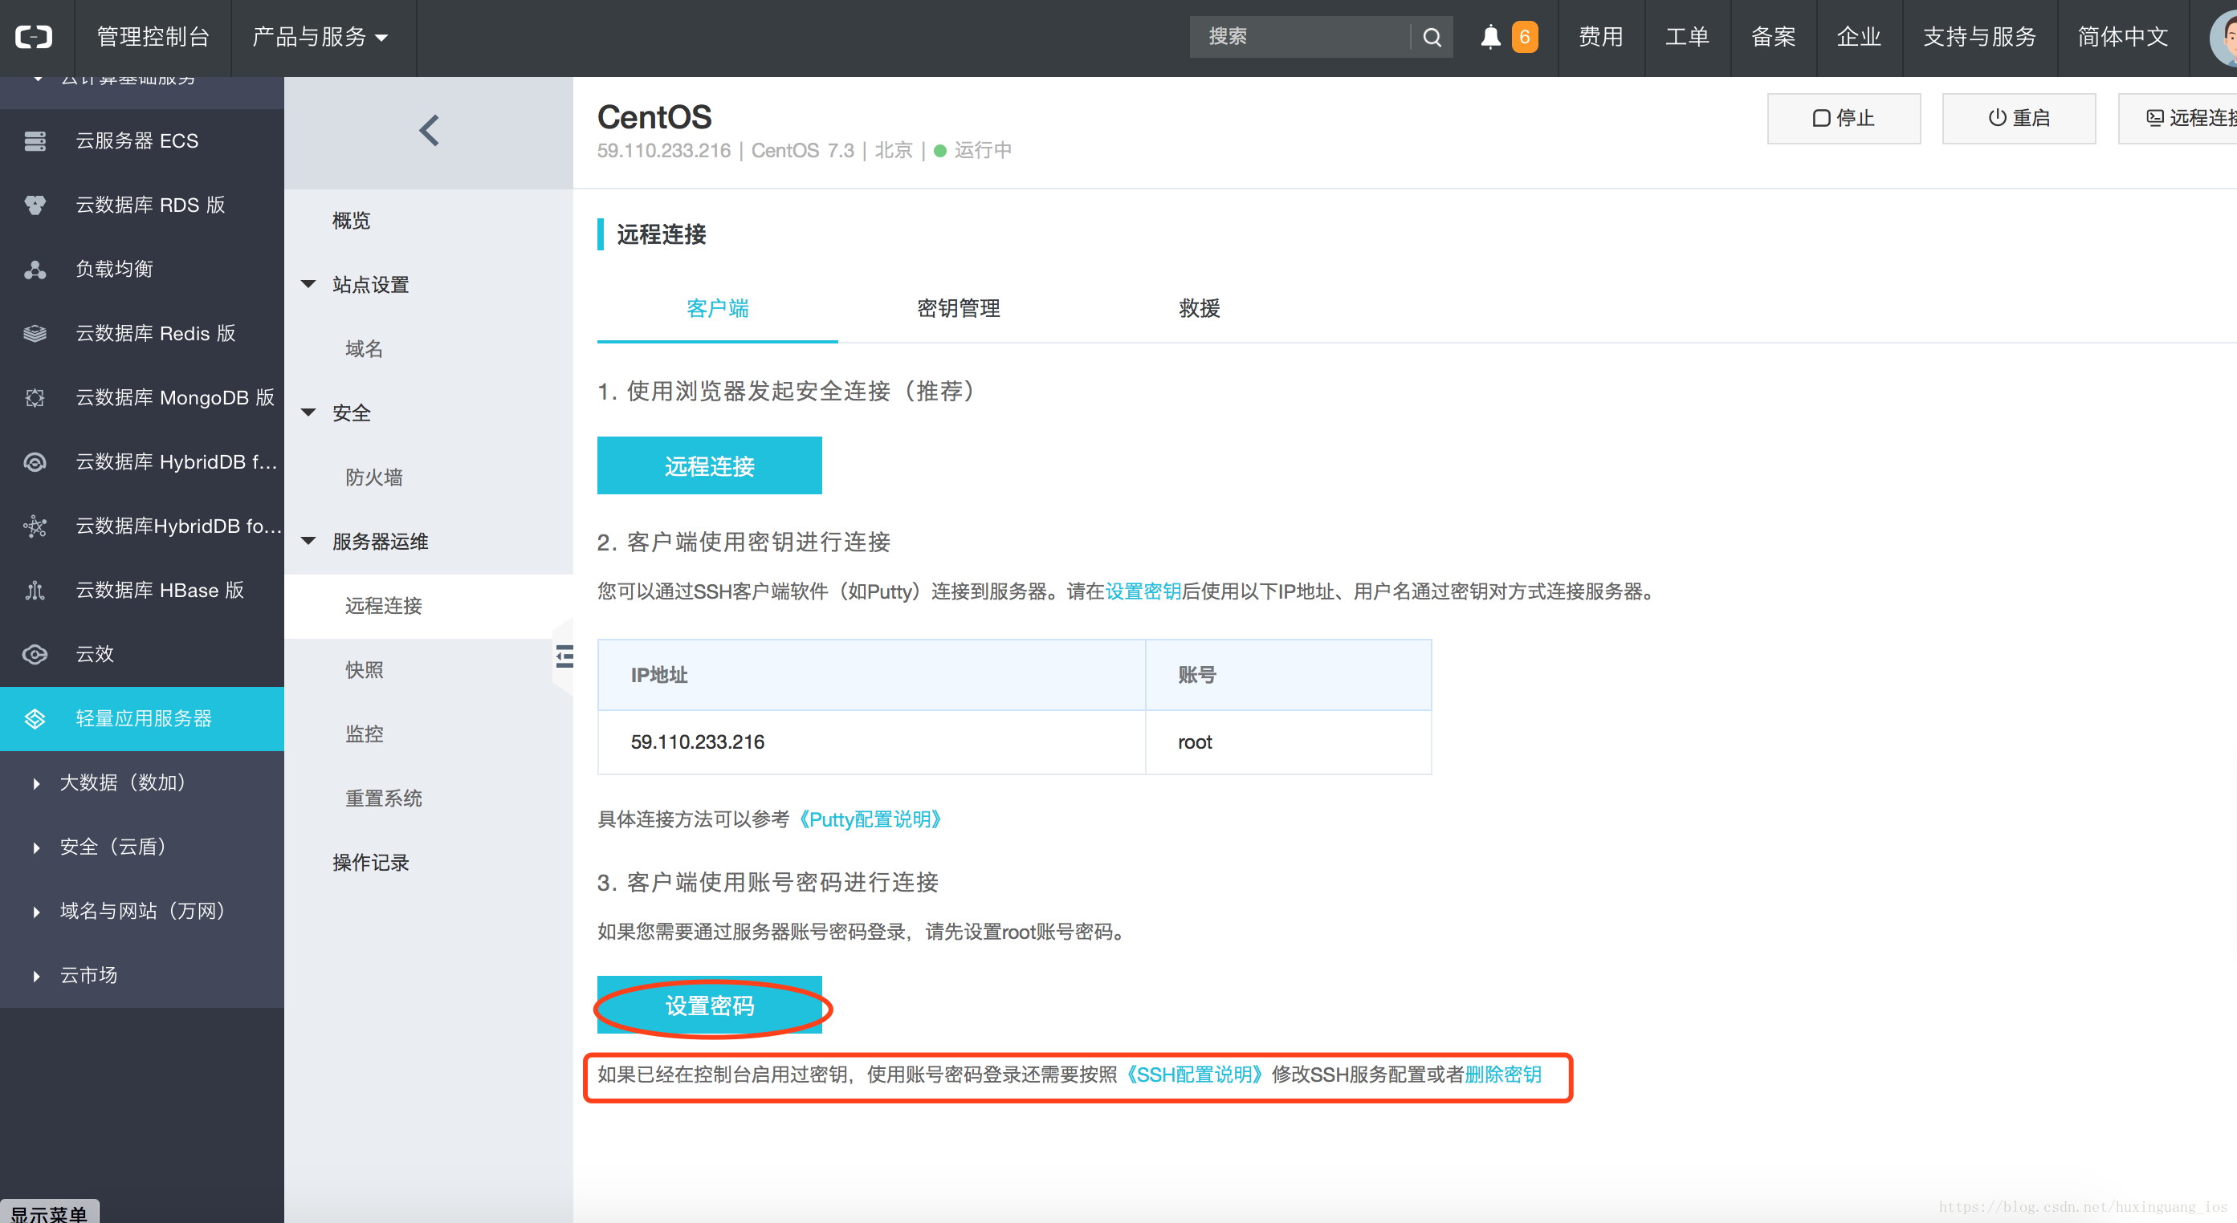Screen dimensions: 2237x1223
Task: Click the 重启 button
Action: [x=2018, y=118]
